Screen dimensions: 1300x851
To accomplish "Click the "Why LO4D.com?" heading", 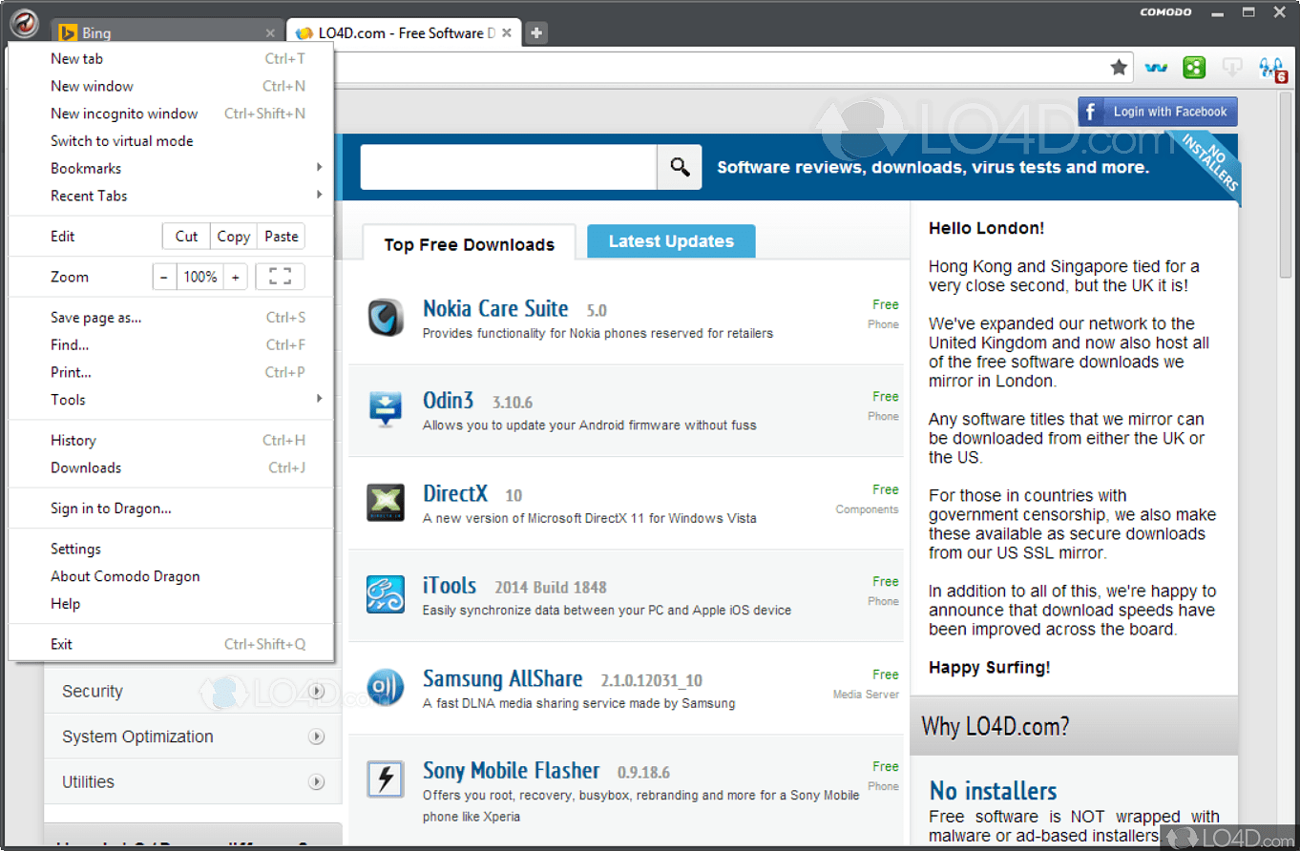I will [x=996, y=726].
